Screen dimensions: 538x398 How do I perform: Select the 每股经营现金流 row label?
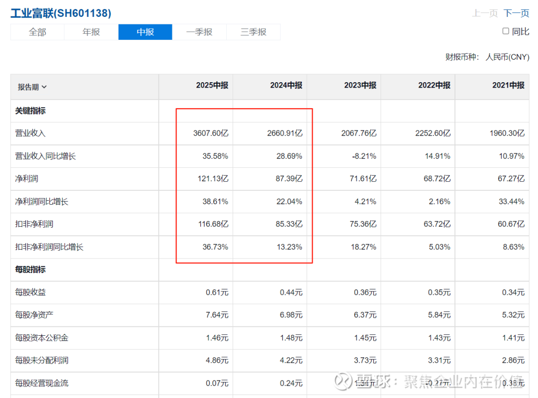pos(41,383)
